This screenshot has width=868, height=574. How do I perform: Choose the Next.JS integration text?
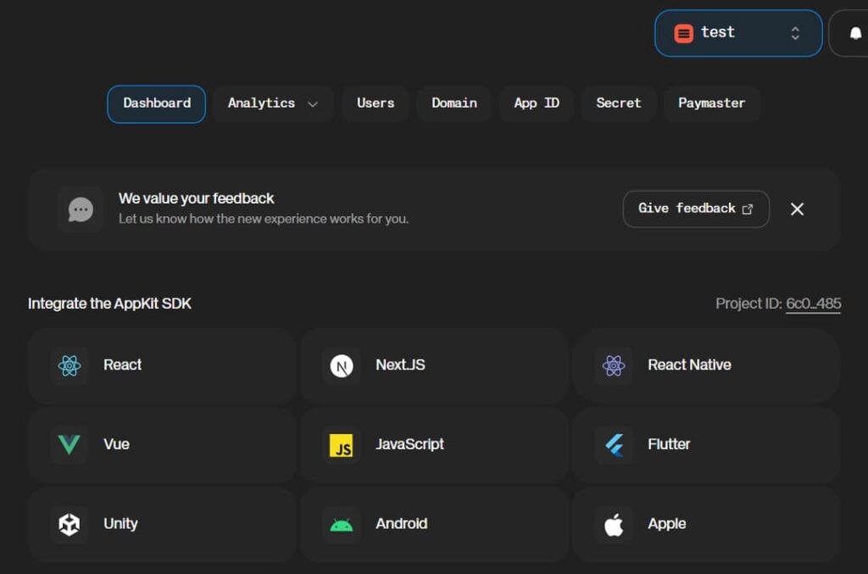pyautogui.click(x=400, y=365)
